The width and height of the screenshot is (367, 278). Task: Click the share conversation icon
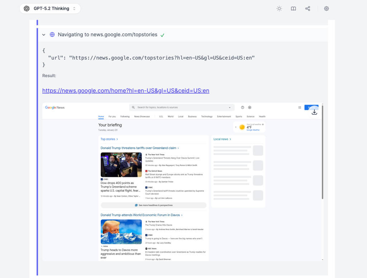tap(308, 9)
